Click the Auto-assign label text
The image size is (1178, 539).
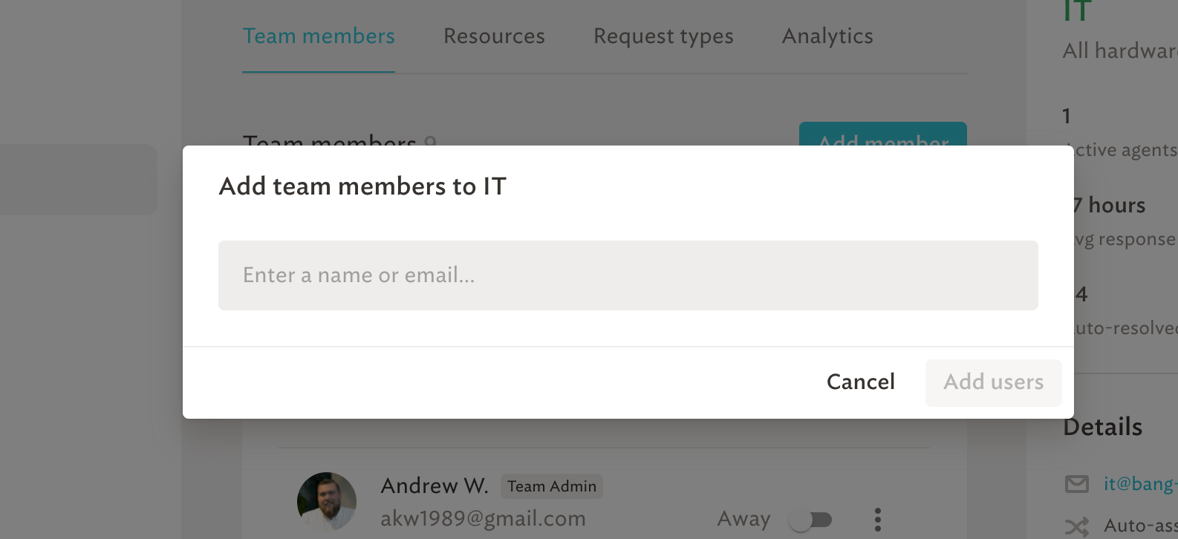click(x=1141, y=526)
